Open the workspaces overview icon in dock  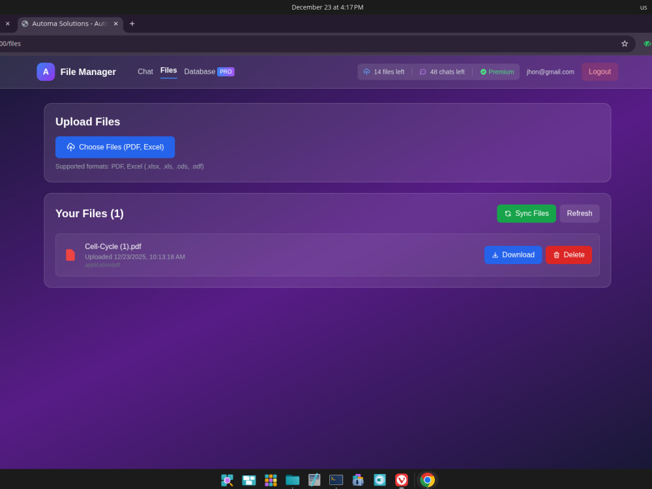click(x=248, y=480)
